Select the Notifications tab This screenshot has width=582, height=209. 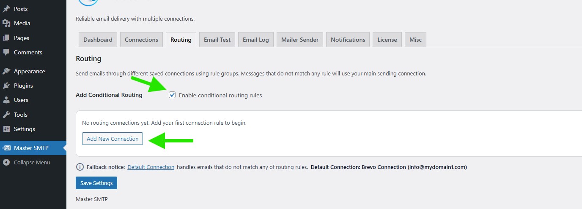click(x=348, y=40)
